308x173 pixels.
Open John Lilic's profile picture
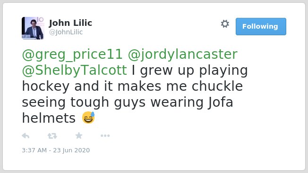click(x=33, y=28)
